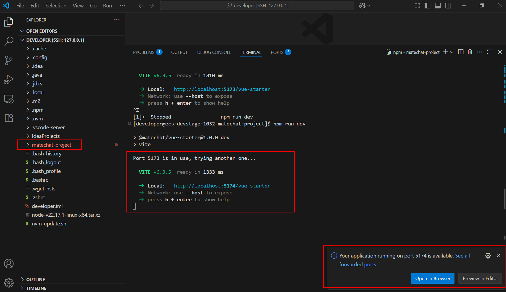Open the developer.iml file
Image resolution: width=506 pixels, height=292 pixels.
[72, 206]
